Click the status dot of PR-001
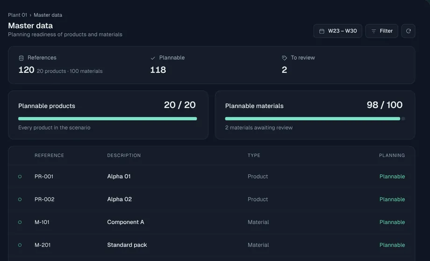 point(20,177)
